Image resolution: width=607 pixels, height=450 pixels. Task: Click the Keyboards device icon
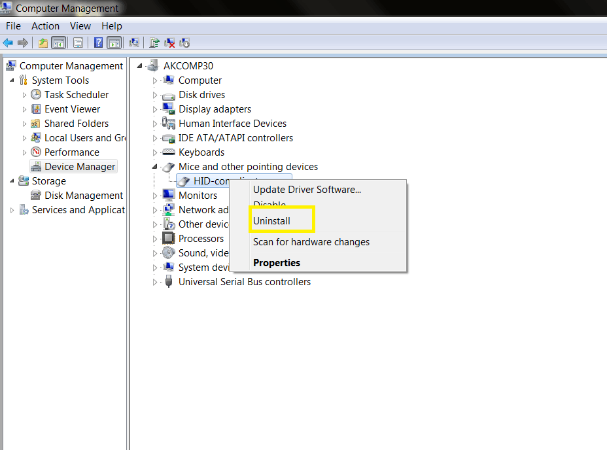pos(169,152)
